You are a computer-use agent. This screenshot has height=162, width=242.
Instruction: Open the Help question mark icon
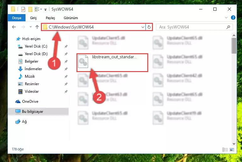pyautogui.click(x=233, y=18)
